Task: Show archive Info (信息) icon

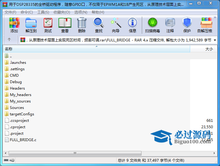Action: tap(132, 23)
